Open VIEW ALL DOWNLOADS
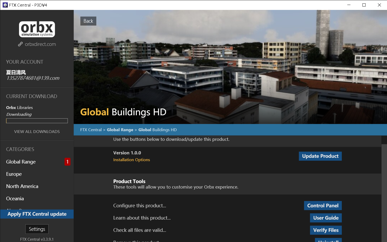387x242 pixels. click(37, 132)
